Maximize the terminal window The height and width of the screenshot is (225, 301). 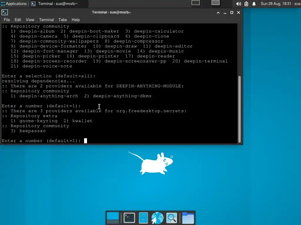(x=232, y=12)
